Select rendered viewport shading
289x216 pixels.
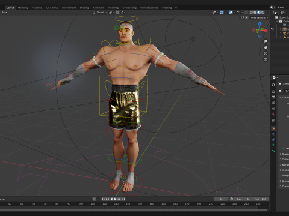[263, 13]
